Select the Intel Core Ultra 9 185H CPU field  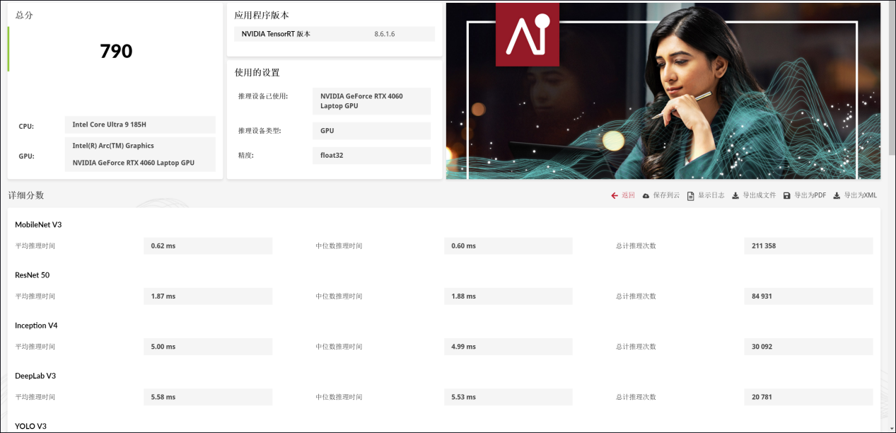[140, 125]
